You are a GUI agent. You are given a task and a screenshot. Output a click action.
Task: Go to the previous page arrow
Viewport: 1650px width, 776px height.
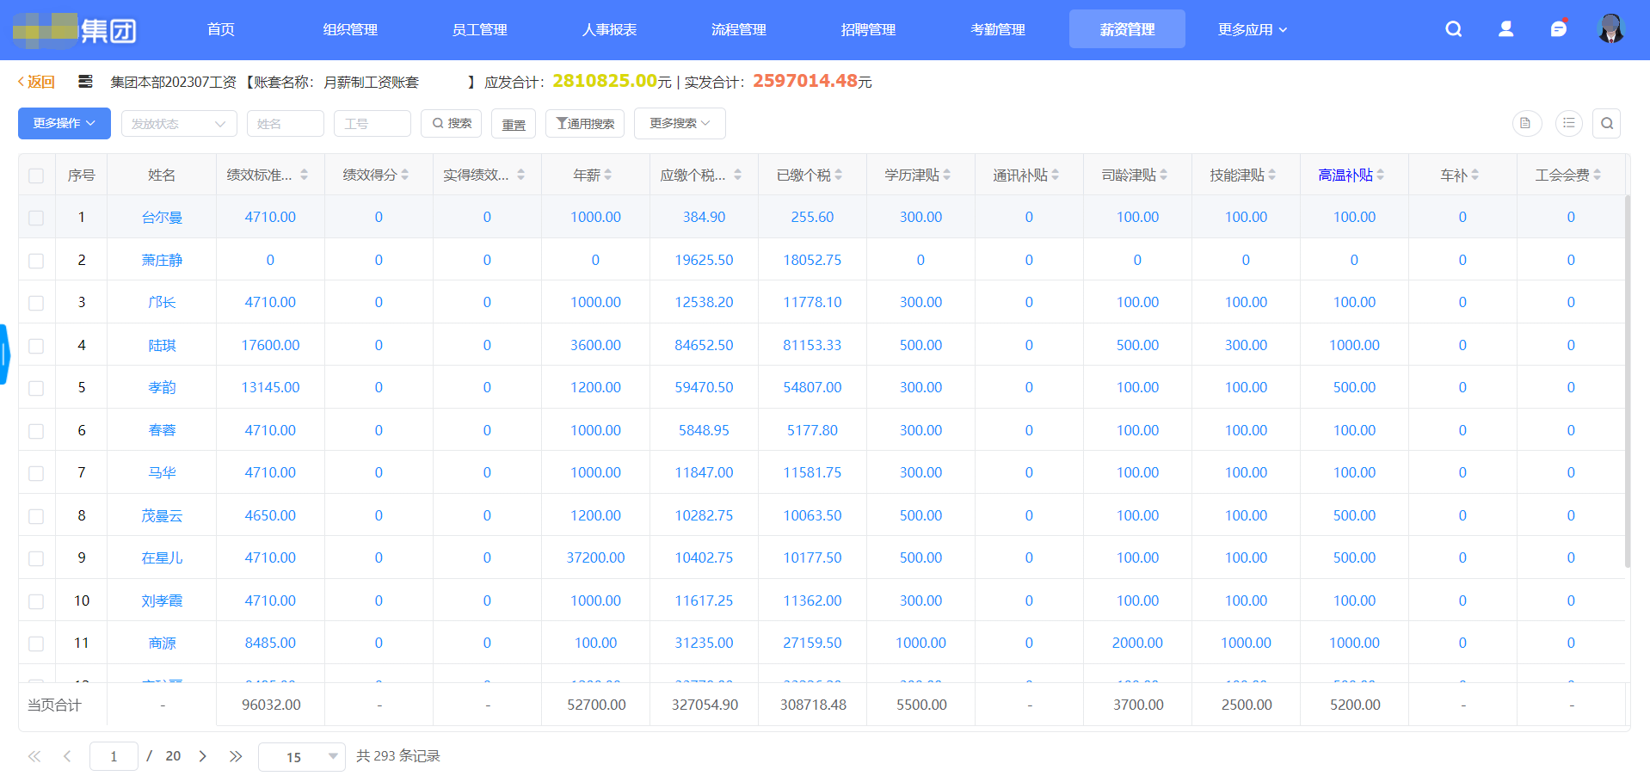pyautogui.click(x=67, y=756)
